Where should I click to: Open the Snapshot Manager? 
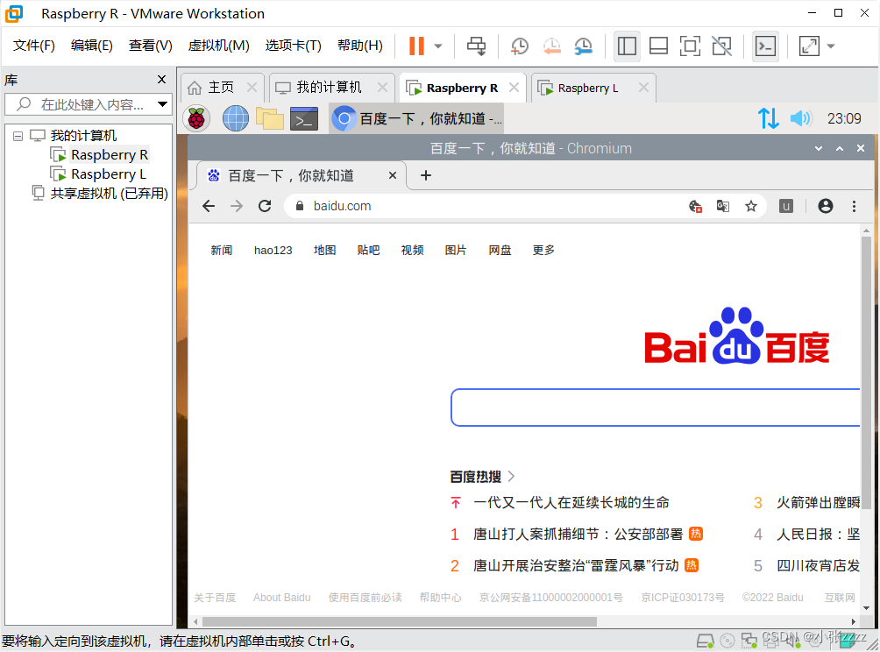(x=584, y=46)
